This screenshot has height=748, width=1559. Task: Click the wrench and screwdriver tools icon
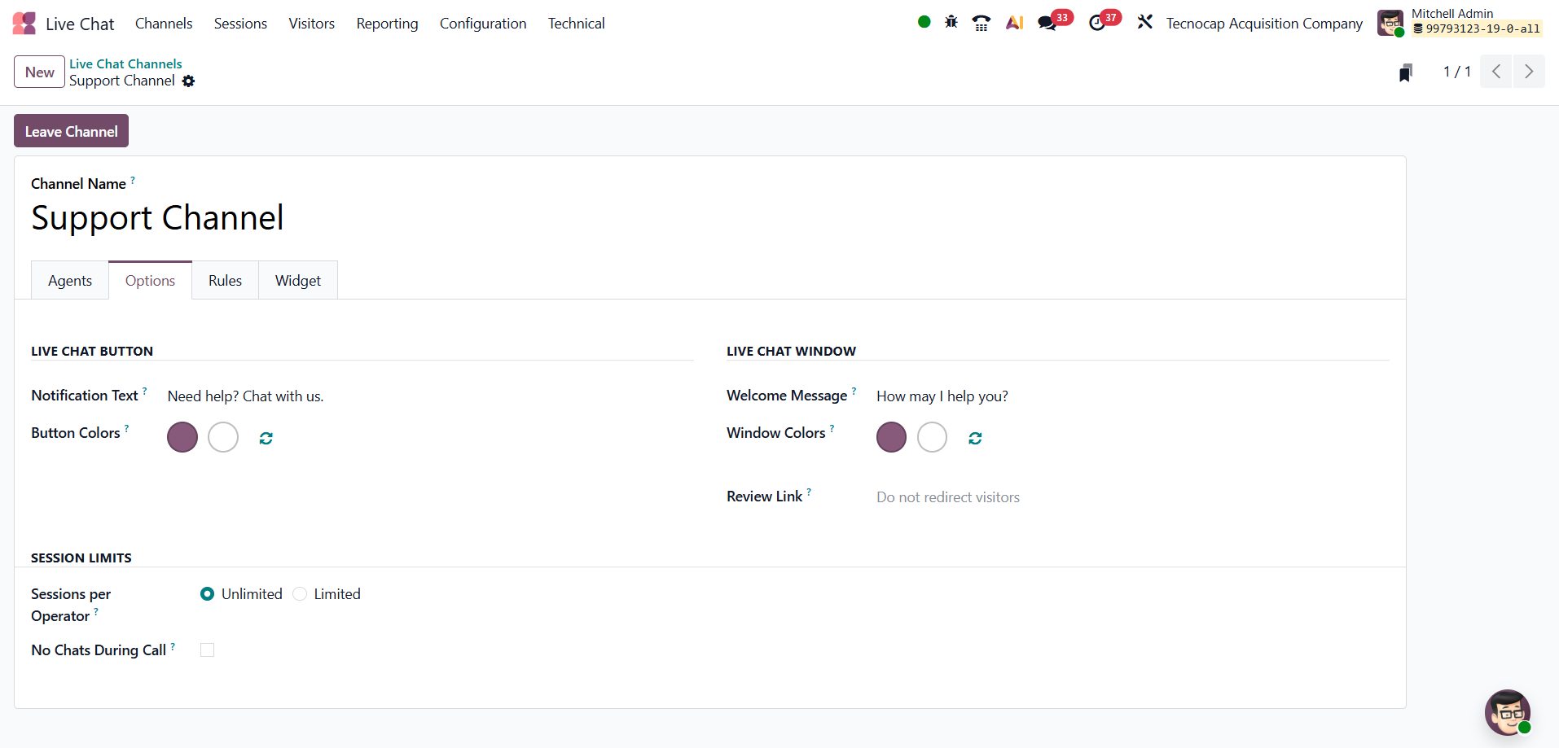pos(1144,23)
